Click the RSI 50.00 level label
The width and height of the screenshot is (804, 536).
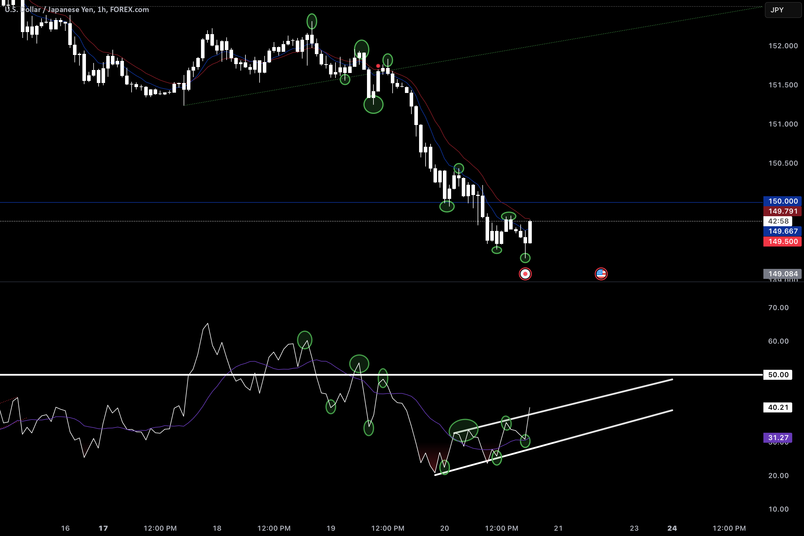coord(778,375)
